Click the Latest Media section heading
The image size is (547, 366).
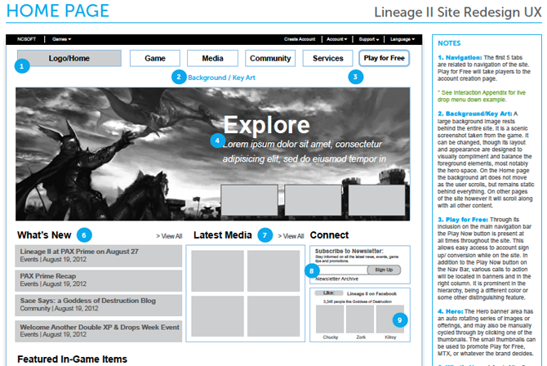point(223,235)
